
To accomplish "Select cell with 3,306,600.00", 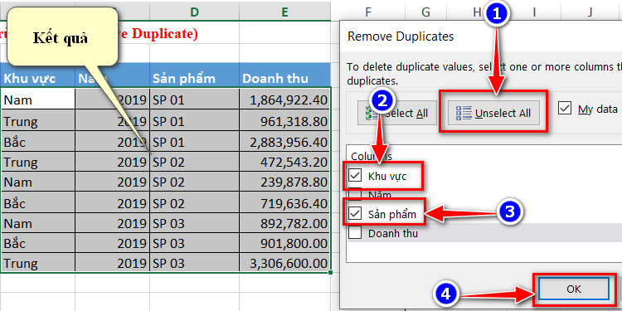I will pos(284,263).
